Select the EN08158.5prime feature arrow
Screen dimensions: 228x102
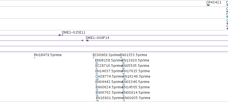tap(96, 63)
